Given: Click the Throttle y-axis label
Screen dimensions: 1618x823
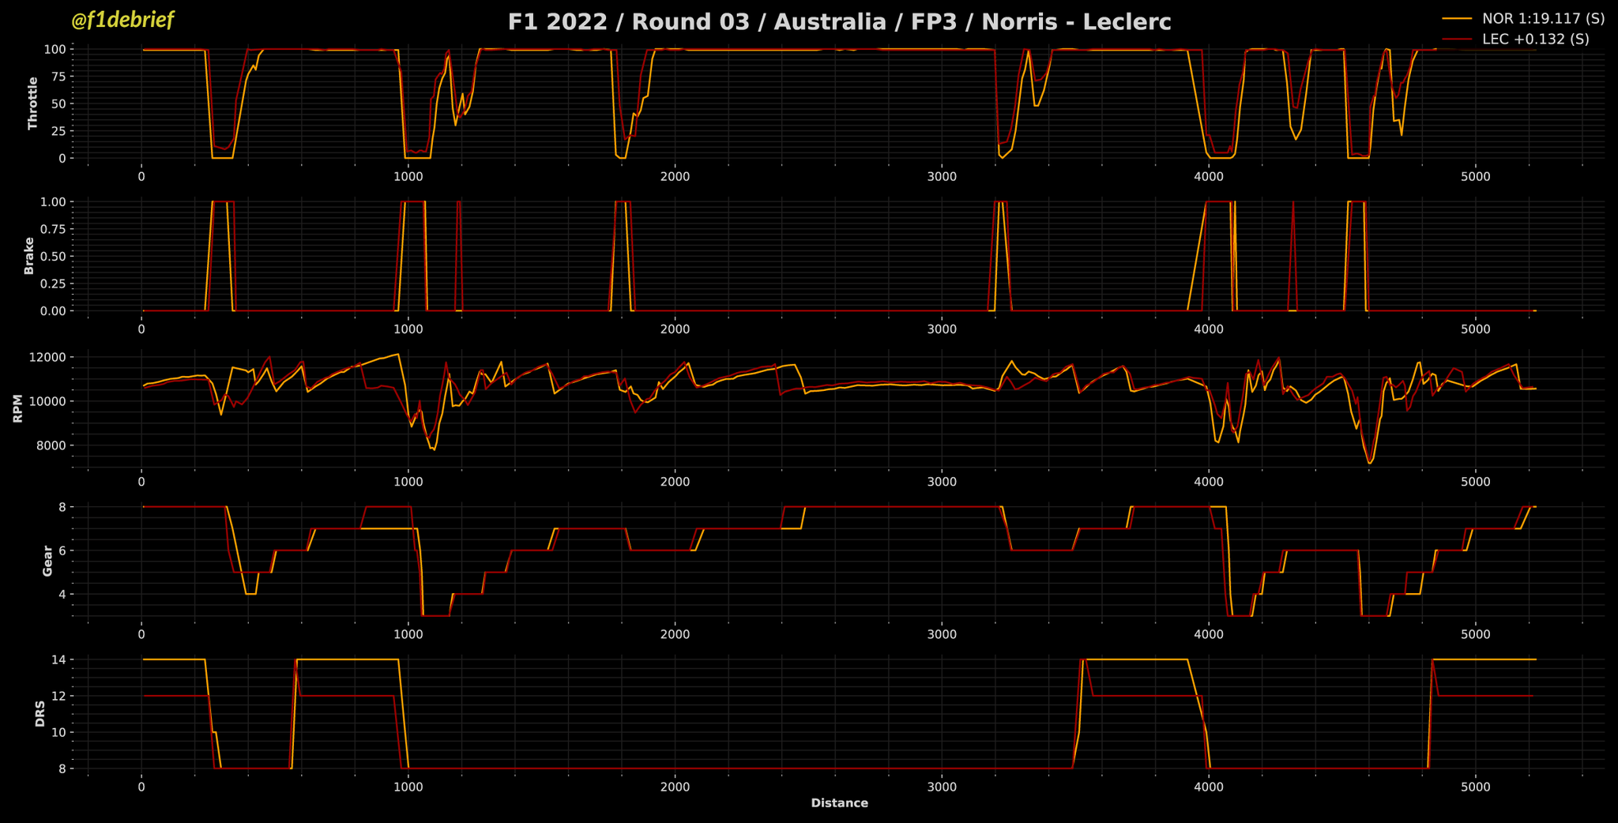Looking at the screenshot, I should coord(32,103).
